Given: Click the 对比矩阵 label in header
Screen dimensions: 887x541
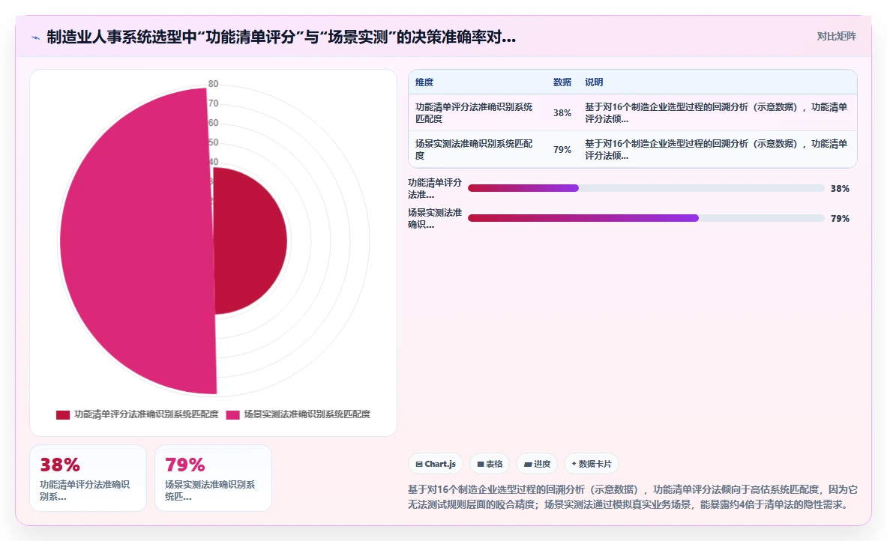Looking at the screenshot, I should click(836, 36).
